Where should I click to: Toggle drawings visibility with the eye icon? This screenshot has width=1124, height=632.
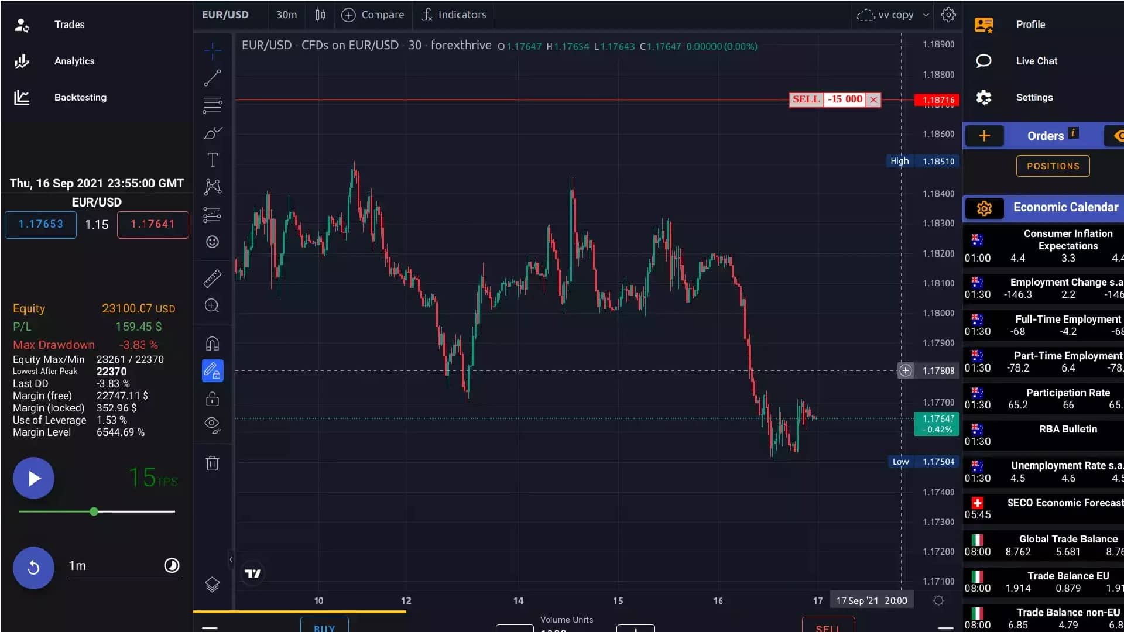[x=212, y=424]
